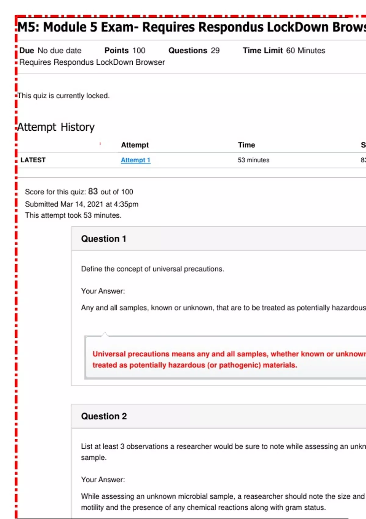Click 'This attempt took 53 minutes' text

73,215
